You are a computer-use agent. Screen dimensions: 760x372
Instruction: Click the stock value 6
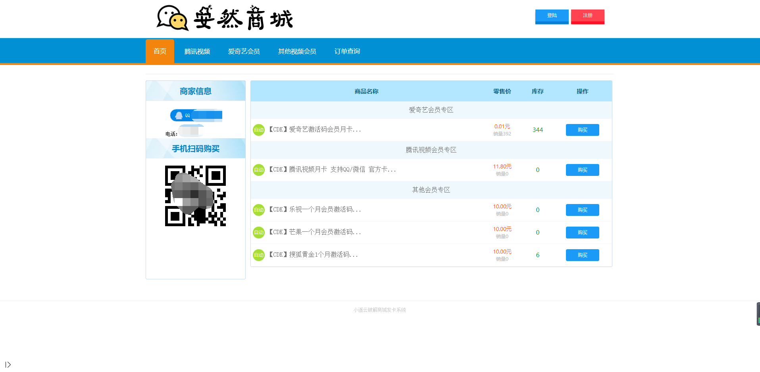click(x=537, y=255)
